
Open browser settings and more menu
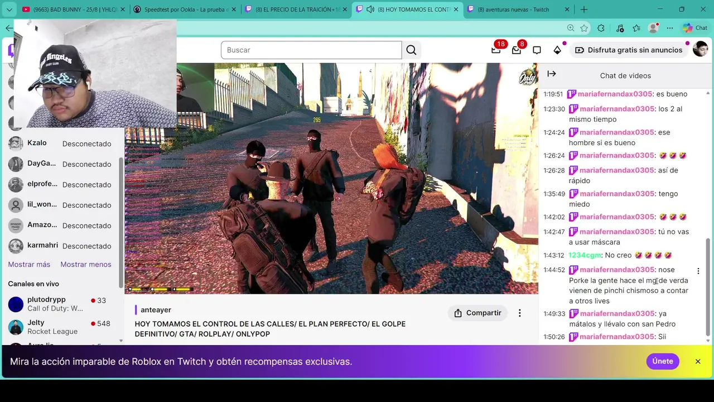point(670,28)
